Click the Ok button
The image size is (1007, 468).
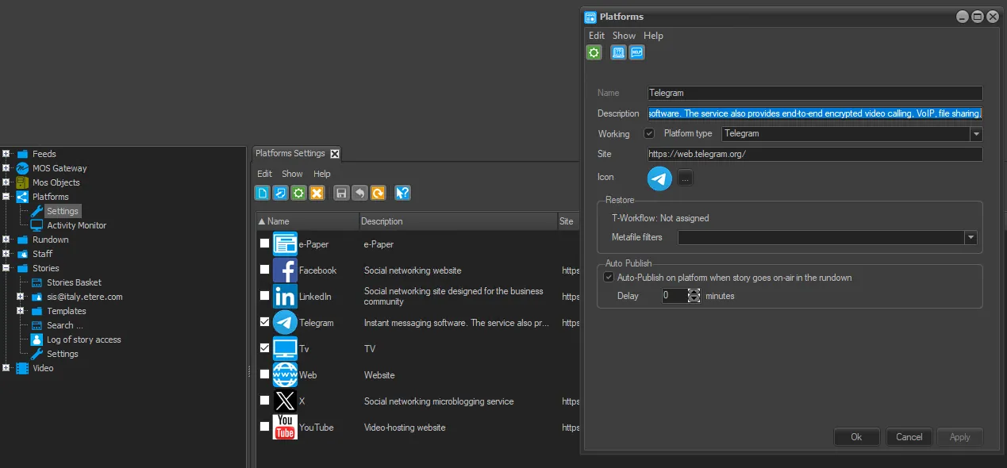tap(856, 437)
